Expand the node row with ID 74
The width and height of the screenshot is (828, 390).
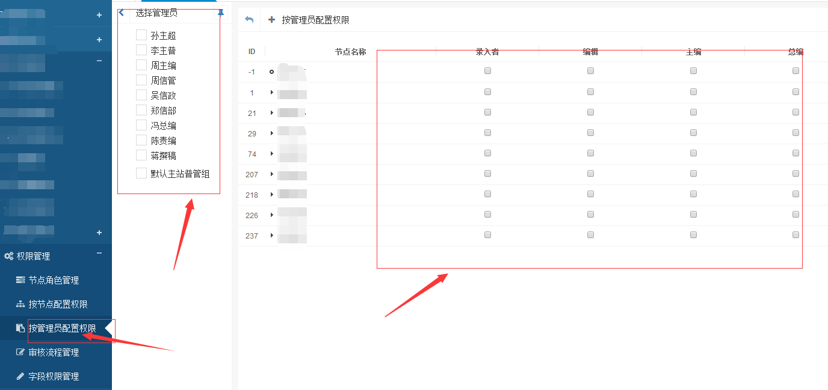(272, 154)
